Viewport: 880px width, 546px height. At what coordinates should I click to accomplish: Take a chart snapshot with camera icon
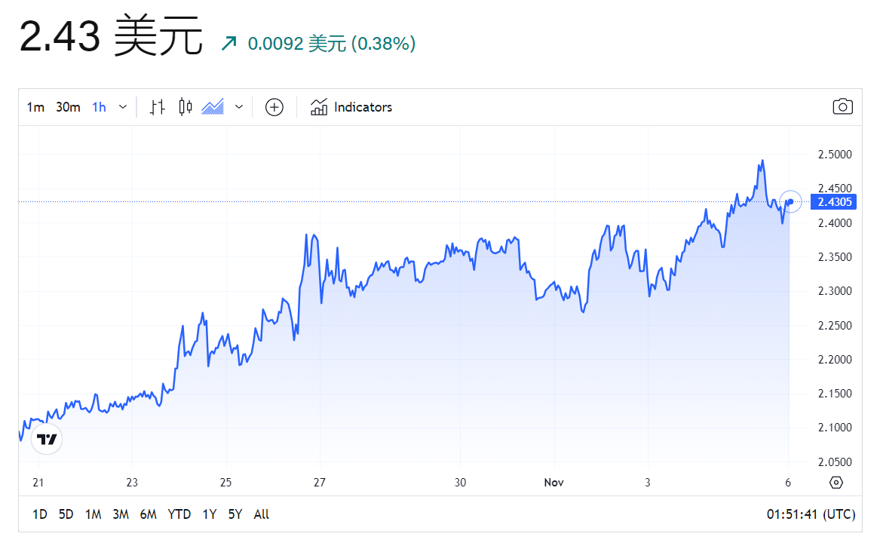(842, 107)
